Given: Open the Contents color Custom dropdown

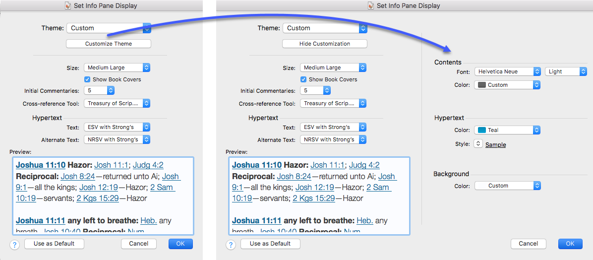Looking at the screenshot, I should 507,85.
